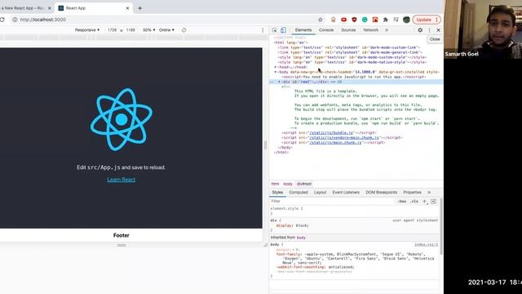Image resolution: width=522 pixels, height=294 pixels.
Task: Select the body breadcrumb
Action: [288, 184]
